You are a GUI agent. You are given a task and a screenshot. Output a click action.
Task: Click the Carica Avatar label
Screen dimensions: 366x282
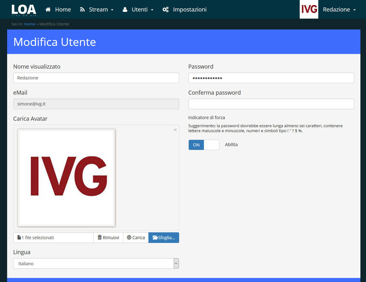pyautogui.click(x=30, y=119)
